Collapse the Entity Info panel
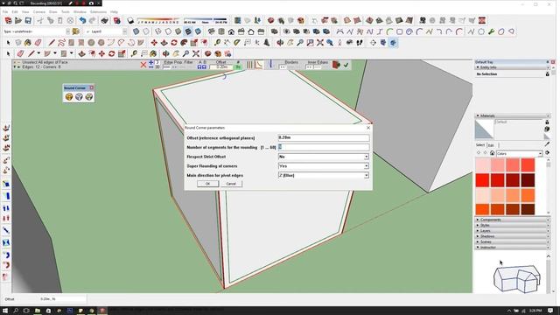This screenshot has width=560, height=315. tap(512, 67)
